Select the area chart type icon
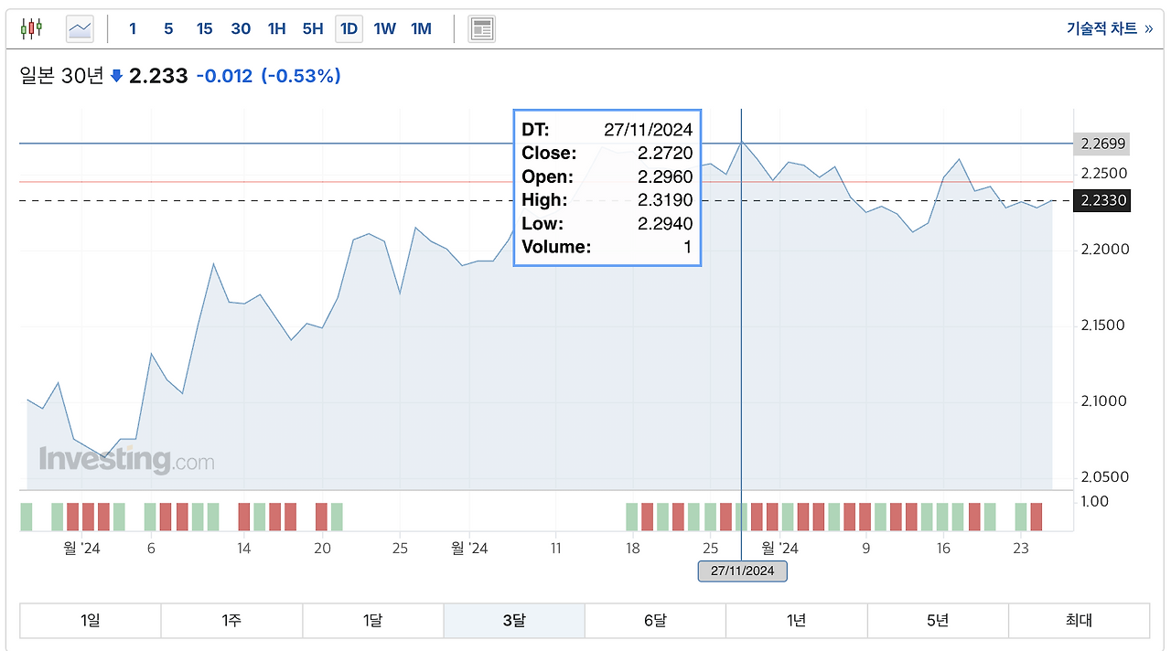Image resolution: width=1171 pixels, height=651 pixels. click(81, 28)
